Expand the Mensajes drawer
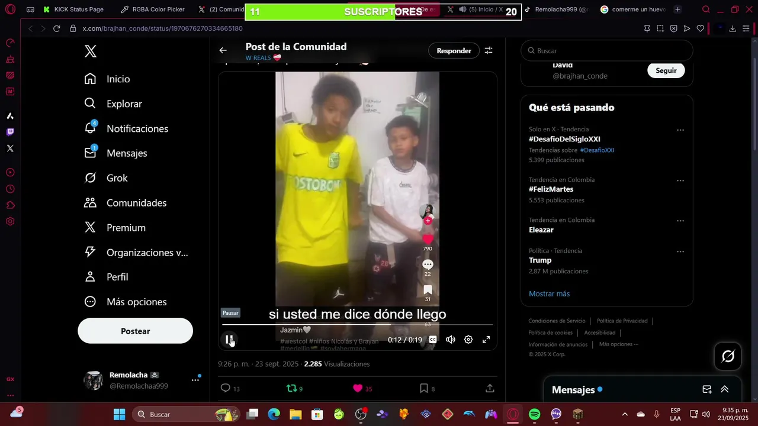 [x=724, y=389]
